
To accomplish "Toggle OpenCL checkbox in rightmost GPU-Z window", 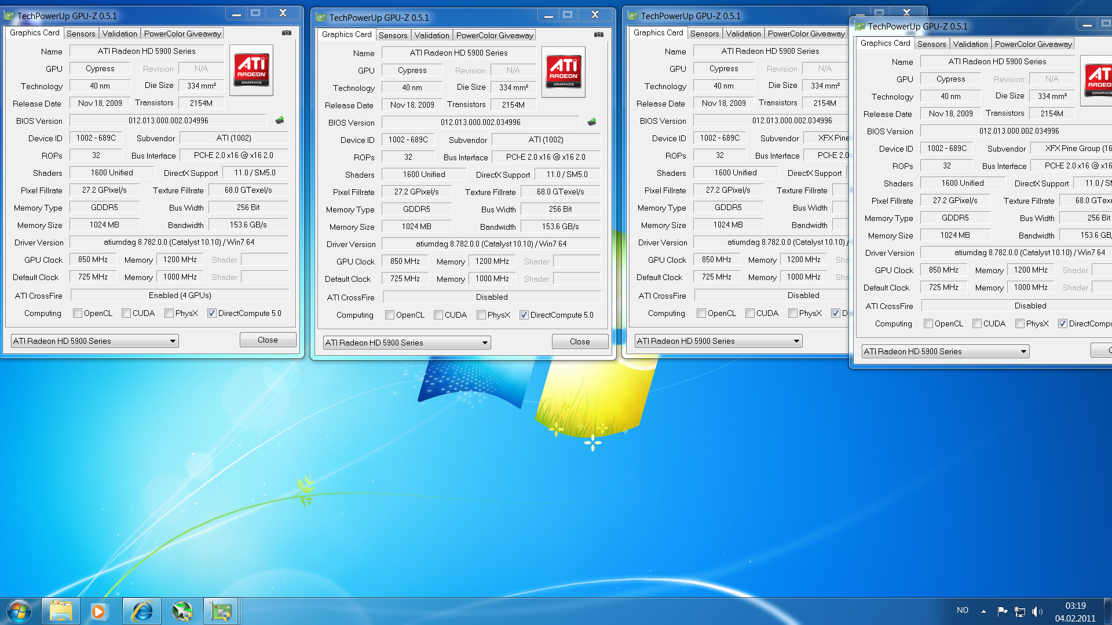I will click(x=928, y=323).
